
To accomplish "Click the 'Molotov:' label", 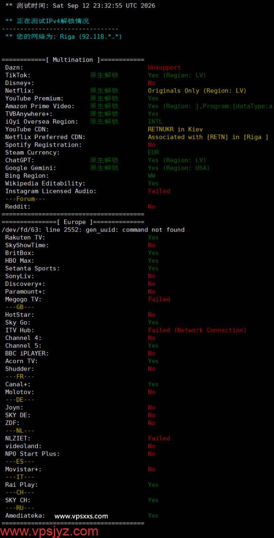I will 20,392.
